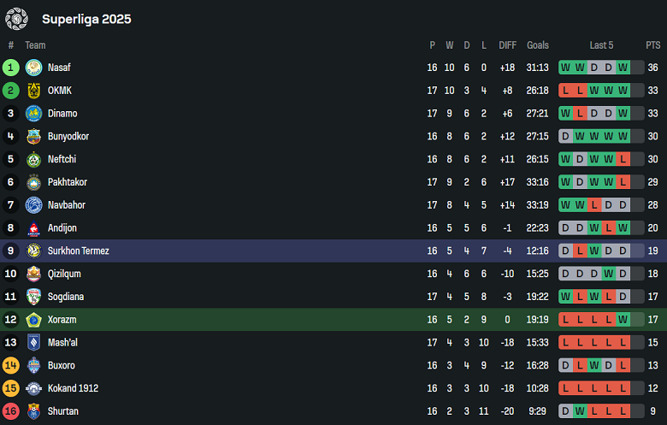Click the Navbahor club logo
The width and height of the screenshot is (667, 425).
[x=33, y=205]
